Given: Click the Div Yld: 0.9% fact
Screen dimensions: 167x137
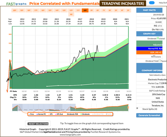Looking at the screenshot, I should (x=158, y=29).
